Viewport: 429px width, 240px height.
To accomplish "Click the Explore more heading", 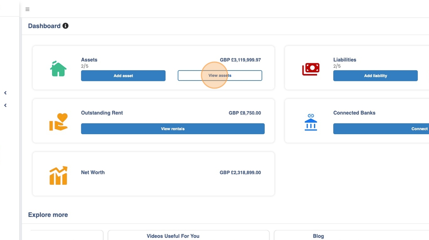I will [x=48, y=215].
